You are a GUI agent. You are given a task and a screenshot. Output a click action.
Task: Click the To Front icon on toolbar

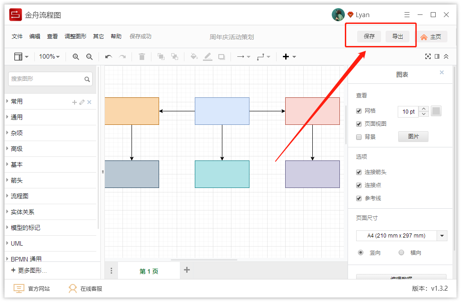160,56
